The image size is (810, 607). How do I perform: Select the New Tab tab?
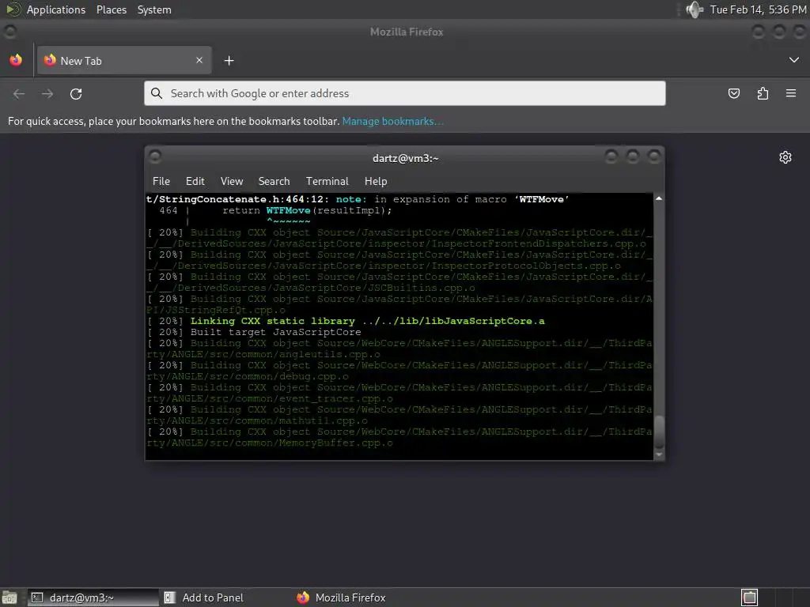(124, 60)
